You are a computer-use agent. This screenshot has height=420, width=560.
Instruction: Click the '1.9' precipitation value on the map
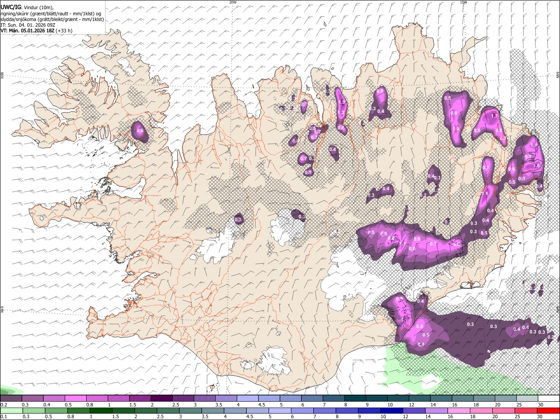342,102
